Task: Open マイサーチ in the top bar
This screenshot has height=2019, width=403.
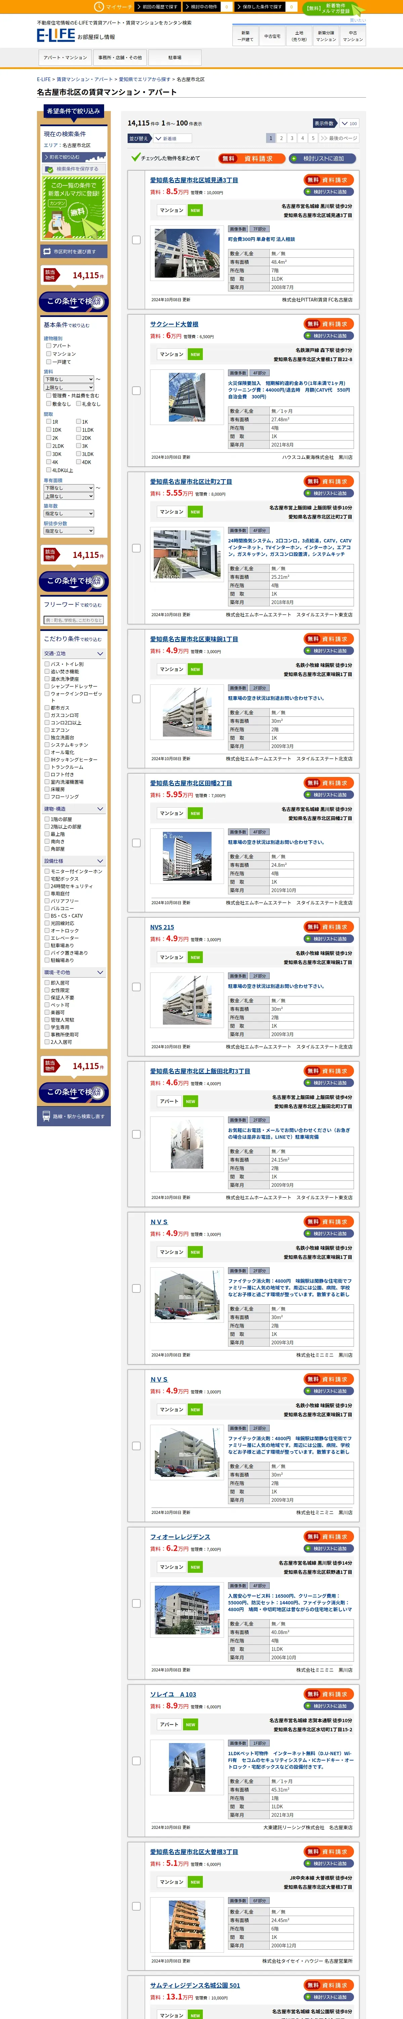Action: [114, 6]
